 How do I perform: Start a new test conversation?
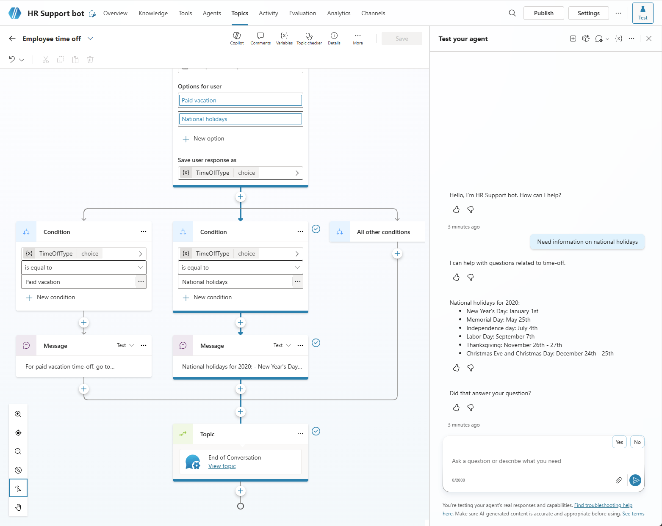(x=573, y=39)
